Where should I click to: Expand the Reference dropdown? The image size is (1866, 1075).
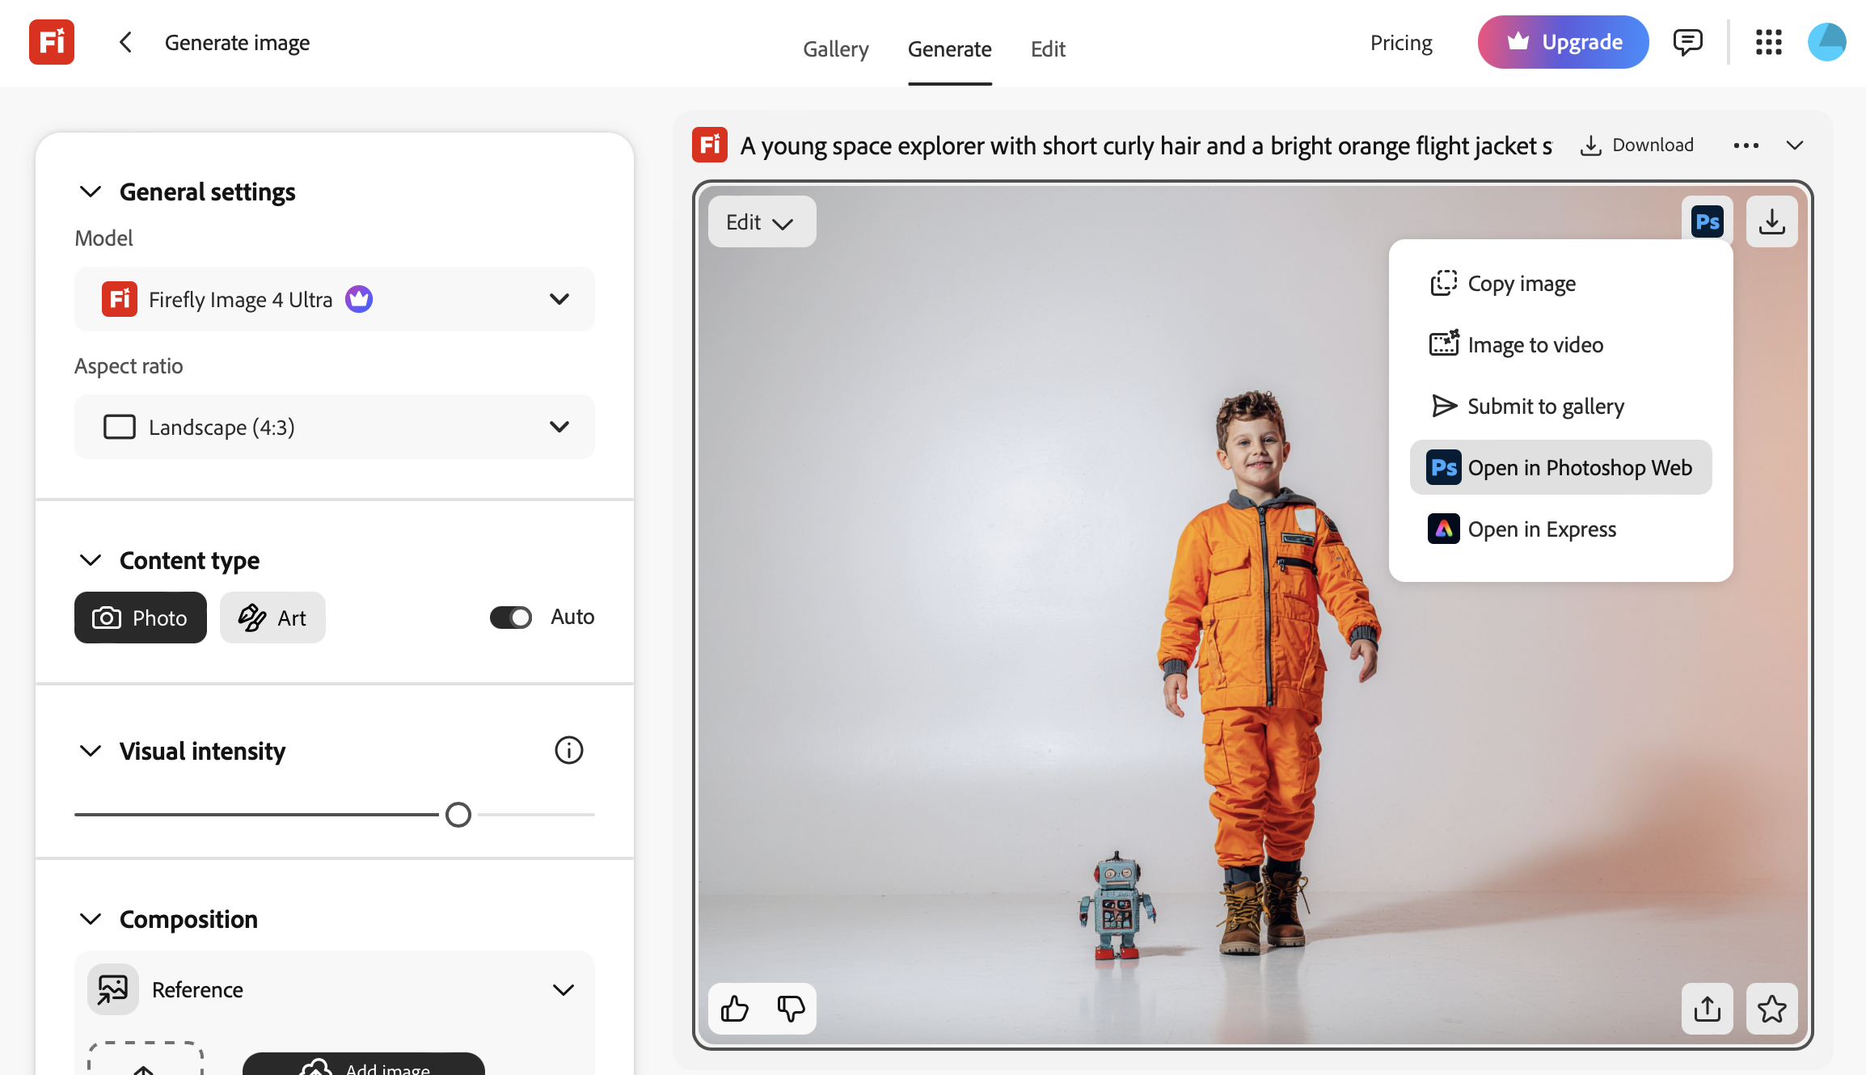point(564,989)
